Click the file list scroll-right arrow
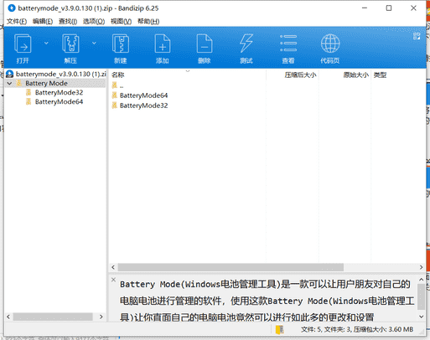Viewport: 430px width, 340px height. [421, 267]
